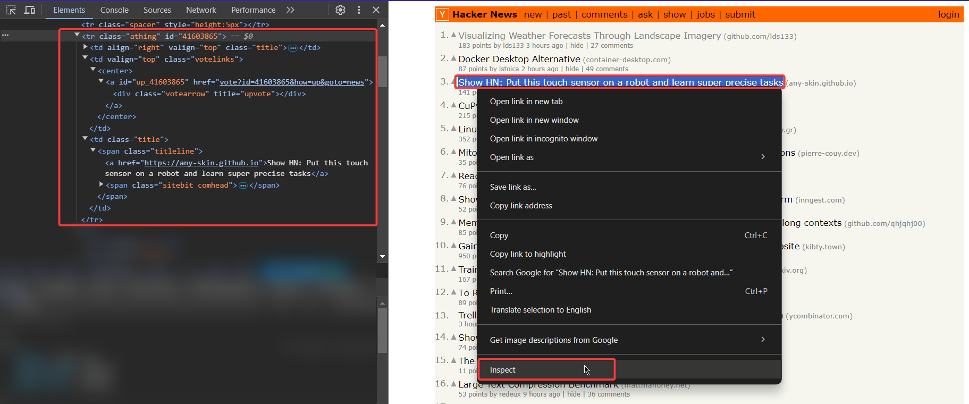The width and height of the screenshot is (969, 404).
Task: Open the submit link in header
Action: (740, 14)
